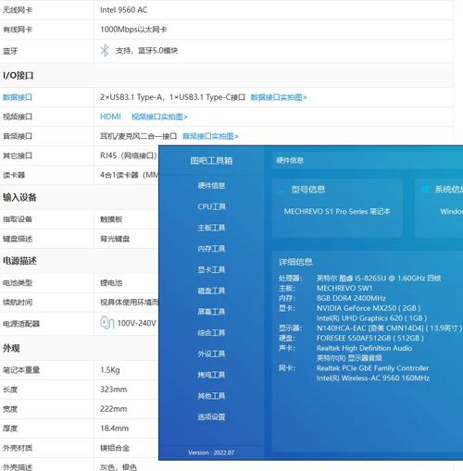Click the Bluetooth icon in 蓝牙 row
Screen dimensions: 463x471
(105, 51)
